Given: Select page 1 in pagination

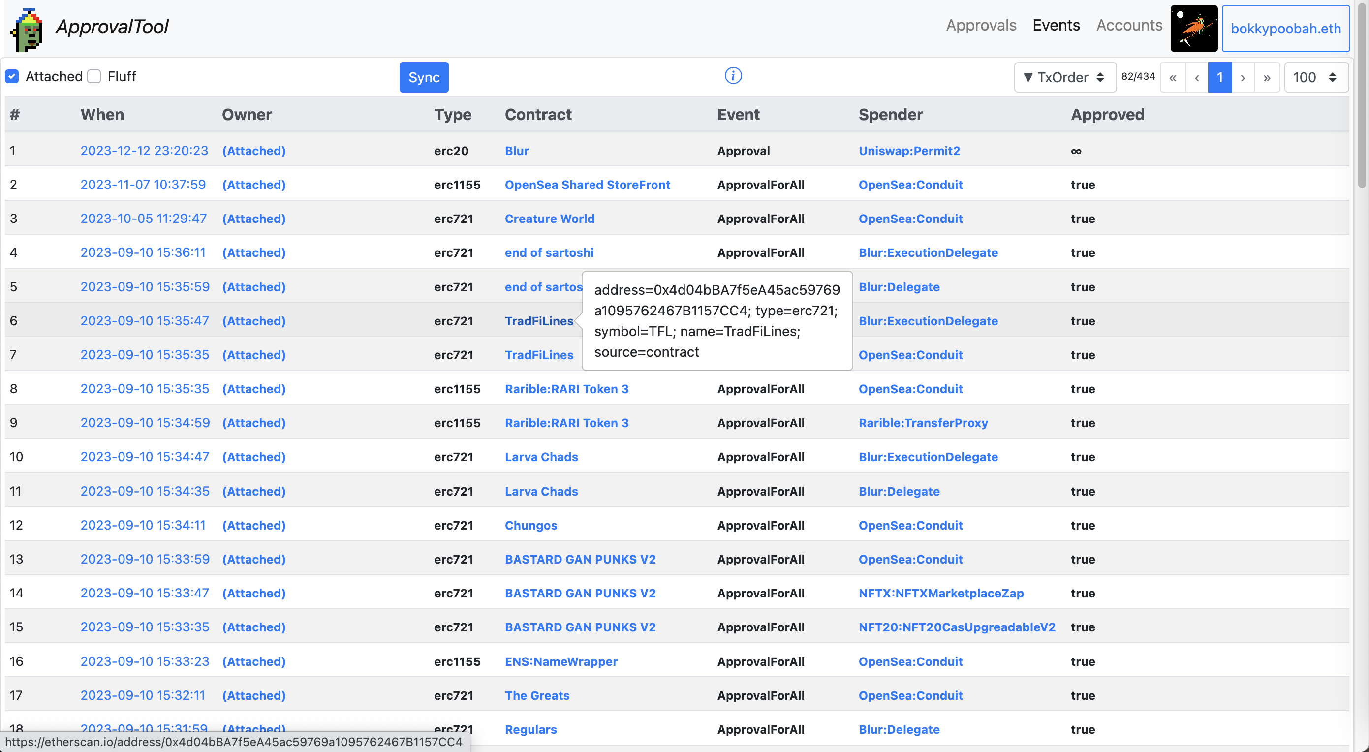Looking at the screenshot, I should click(x=1220, y=78).
